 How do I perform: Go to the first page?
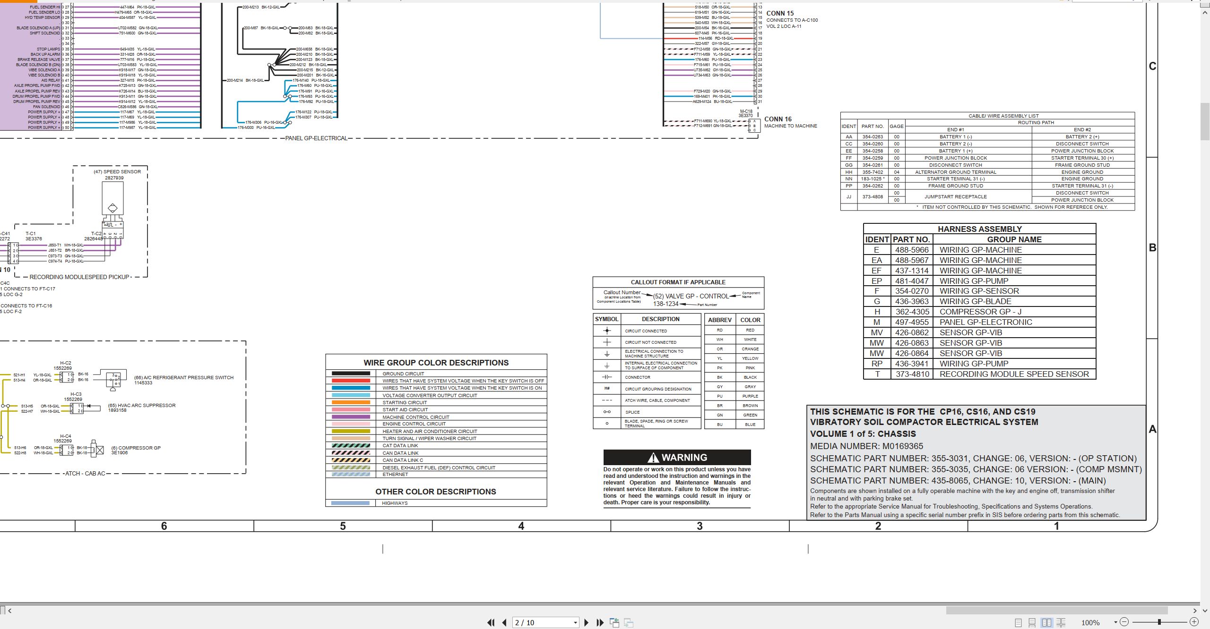click(491, 623)
